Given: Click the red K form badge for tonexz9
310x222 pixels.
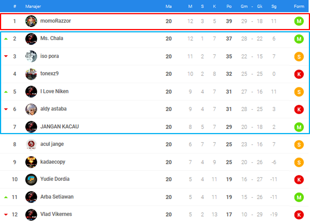Looking at the screenshot, I should [299, 74].
